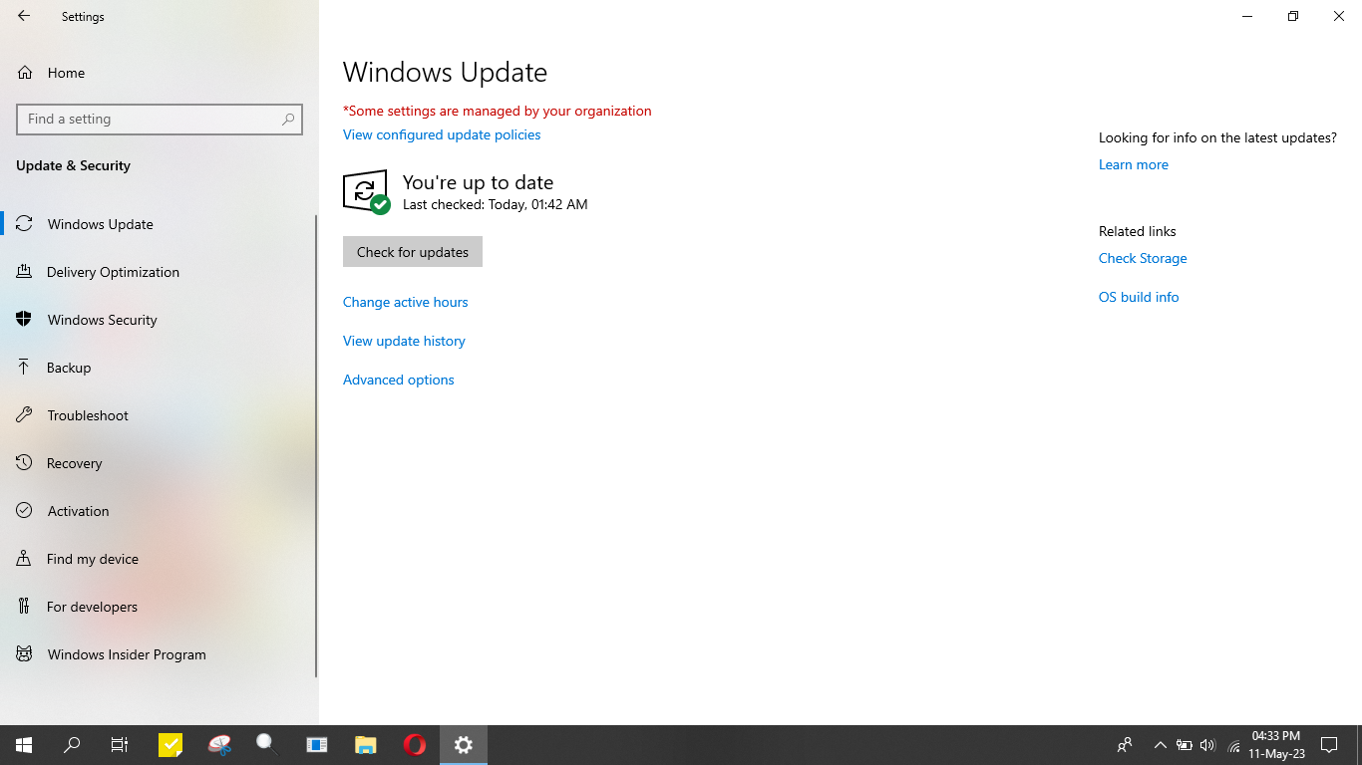Open Change active hours
The height and width of the screenshot is (765, 1362).
tap(405, 302)
